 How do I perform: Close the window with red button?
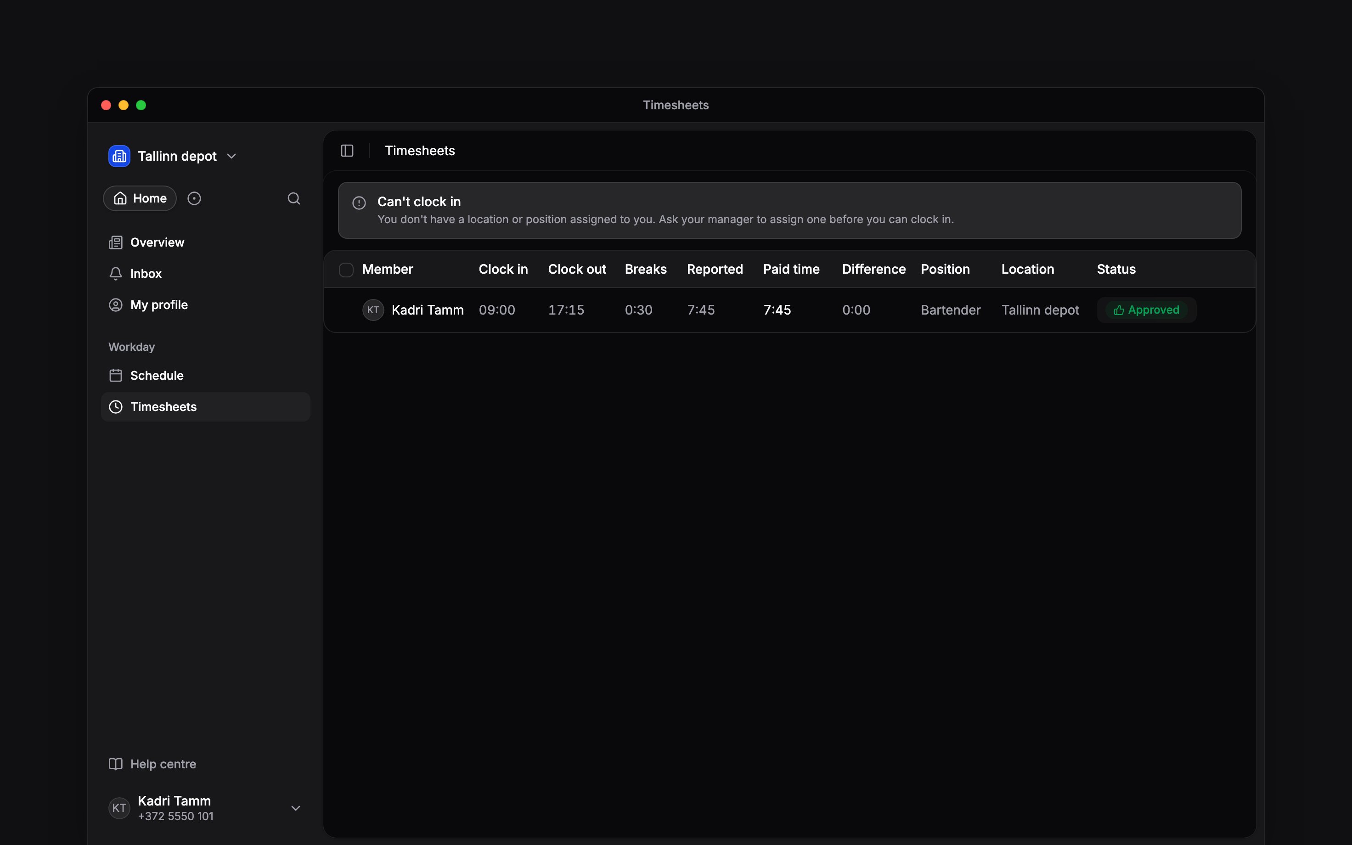pos(106,105)
